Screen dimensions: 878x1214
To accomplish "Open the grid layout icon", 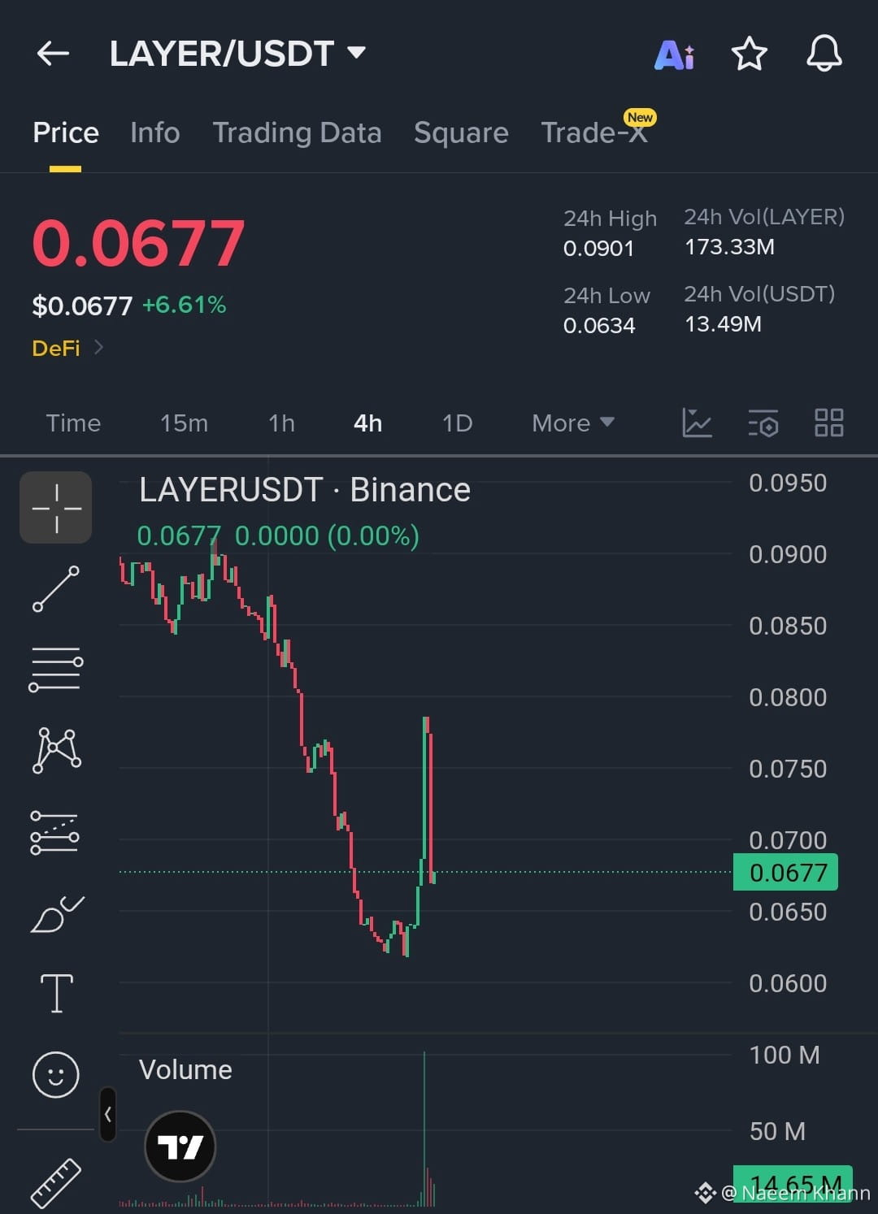I will click(829, 423).
